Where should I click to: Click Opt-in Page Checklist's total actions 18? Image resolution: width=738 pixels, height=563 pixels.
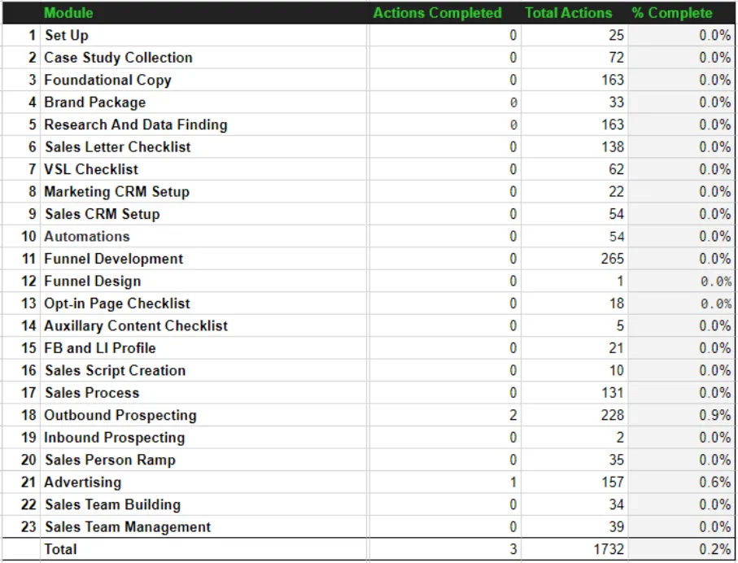pyautogui.click(x=617, y=303)
